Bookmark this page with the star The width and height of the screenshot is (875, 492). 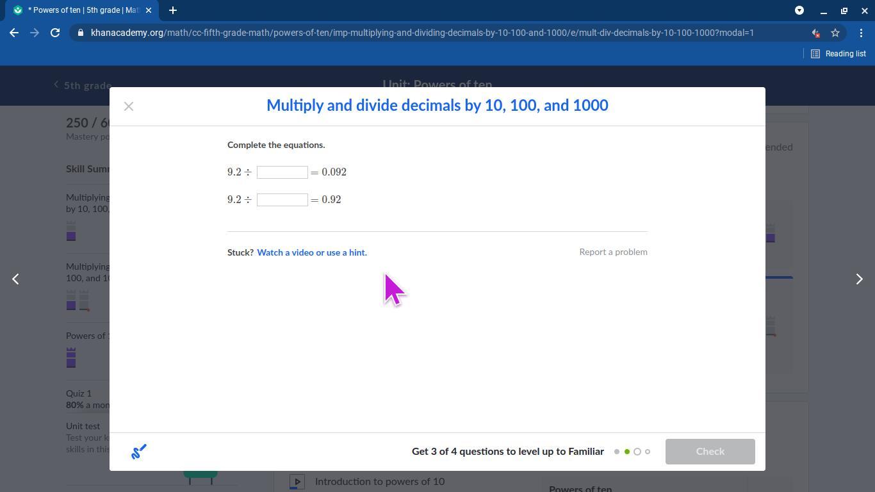coord(835,33)
